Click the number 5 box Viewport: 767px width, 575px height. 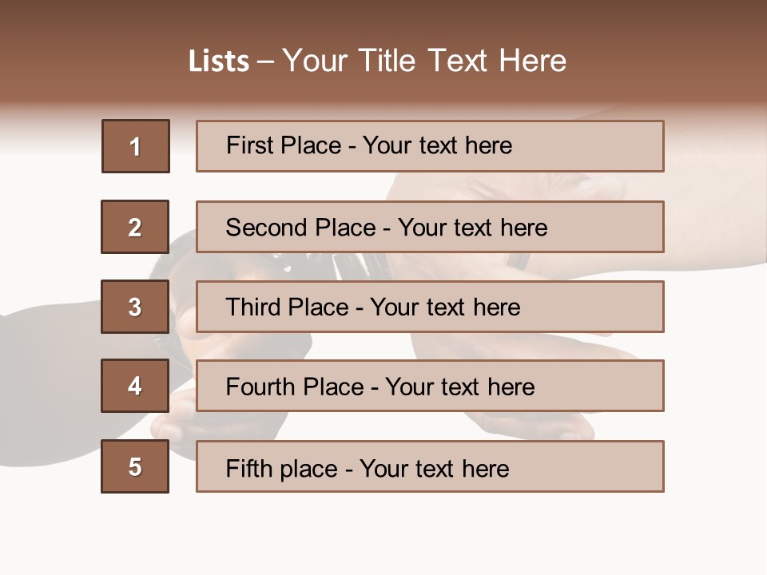135,466
